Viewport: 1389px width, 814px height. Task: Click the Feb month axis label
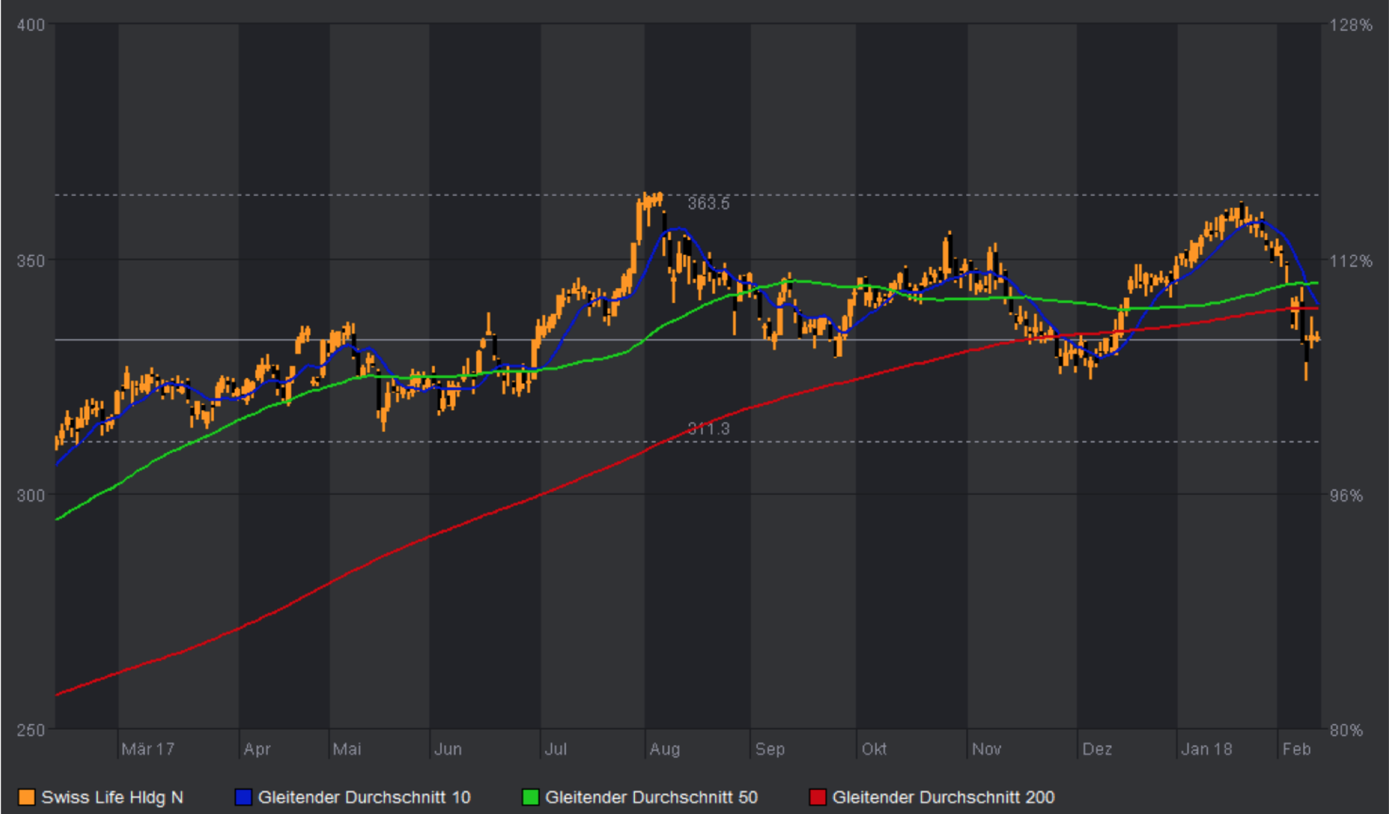click(1296, 749)
